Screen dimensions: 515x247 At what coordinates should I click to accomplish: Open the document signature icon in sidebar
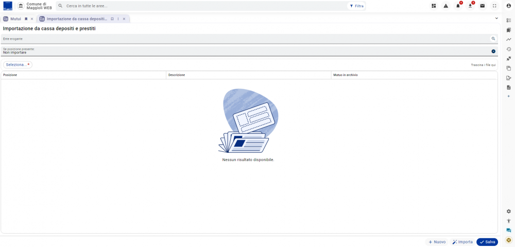coord(509,78)
